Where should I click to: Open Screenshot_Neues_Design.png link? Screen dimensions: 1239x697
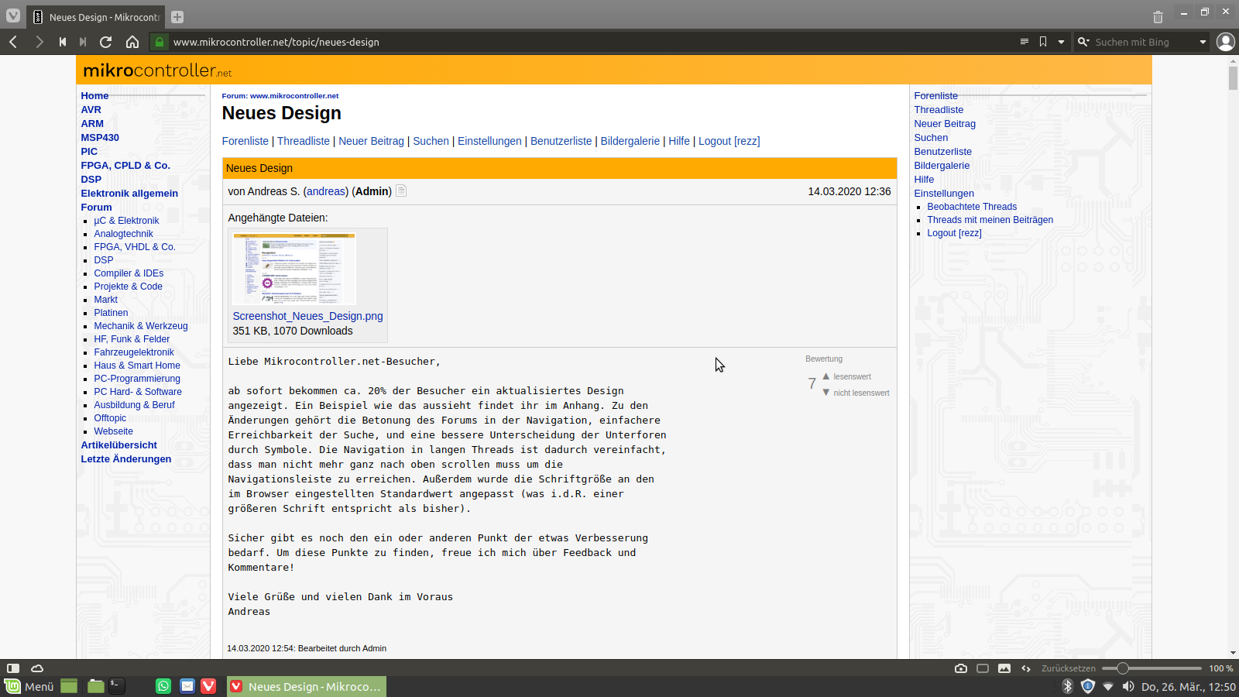click(x=307, y=316)
